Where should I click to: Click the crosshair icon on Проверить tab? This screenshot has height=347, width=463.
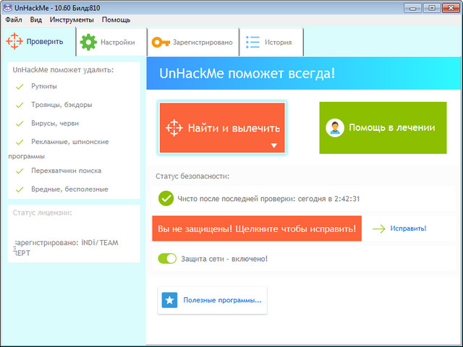14,41
